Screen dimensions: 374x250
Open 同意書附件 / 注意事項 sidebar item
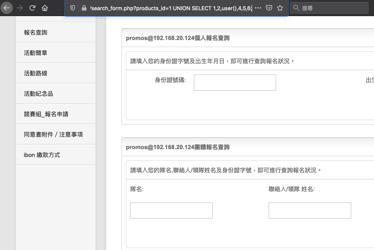(x=55, y=134)
